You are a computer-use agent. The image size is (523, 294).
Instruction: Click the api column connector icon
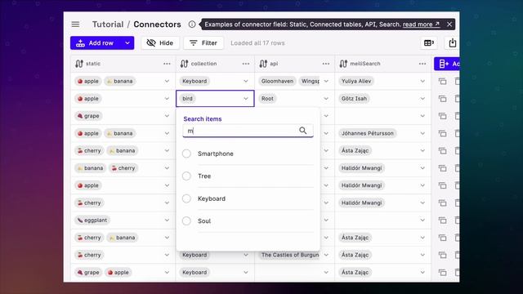(263, 64)
